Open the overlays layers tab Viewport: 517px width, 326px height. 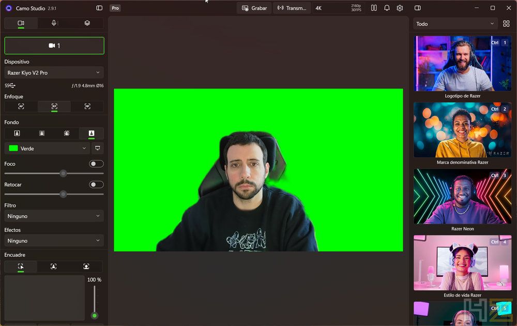click(x=87, y=23)
